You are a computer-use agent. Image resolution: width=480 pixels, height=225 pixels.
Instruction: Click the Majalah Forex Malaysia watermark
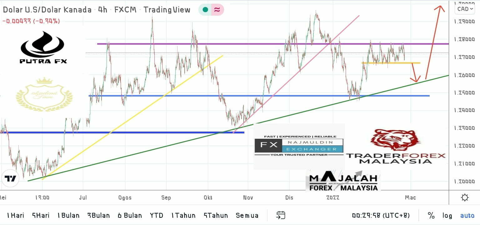343,182
